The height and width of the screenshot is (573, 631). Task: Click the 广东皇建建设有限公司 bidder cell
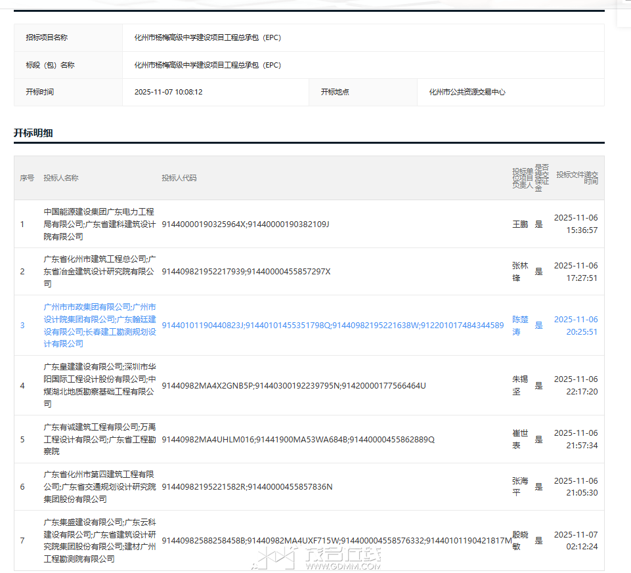[100, 385]
